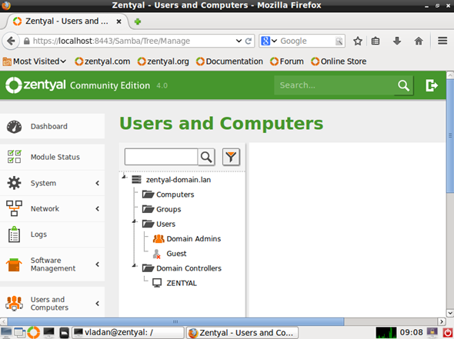Image resolution: width=454 pixels, height=339 pixels.
Task: Click the tree search magnifier button
Action: tap(206, 157)
